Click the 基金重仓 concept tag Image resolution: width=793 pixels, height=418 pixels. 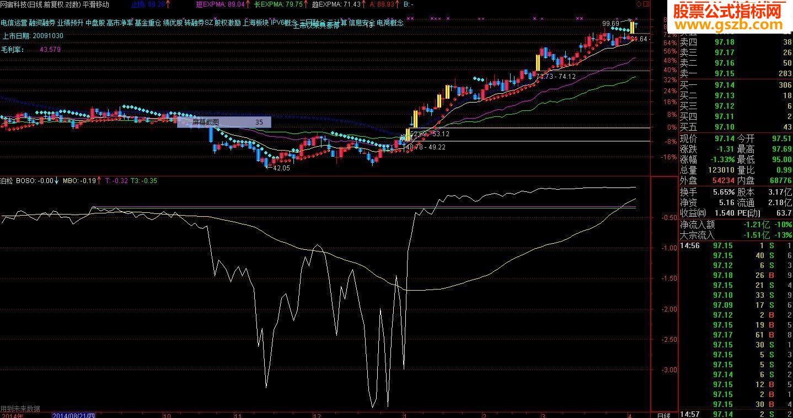[x=148, y=23]
